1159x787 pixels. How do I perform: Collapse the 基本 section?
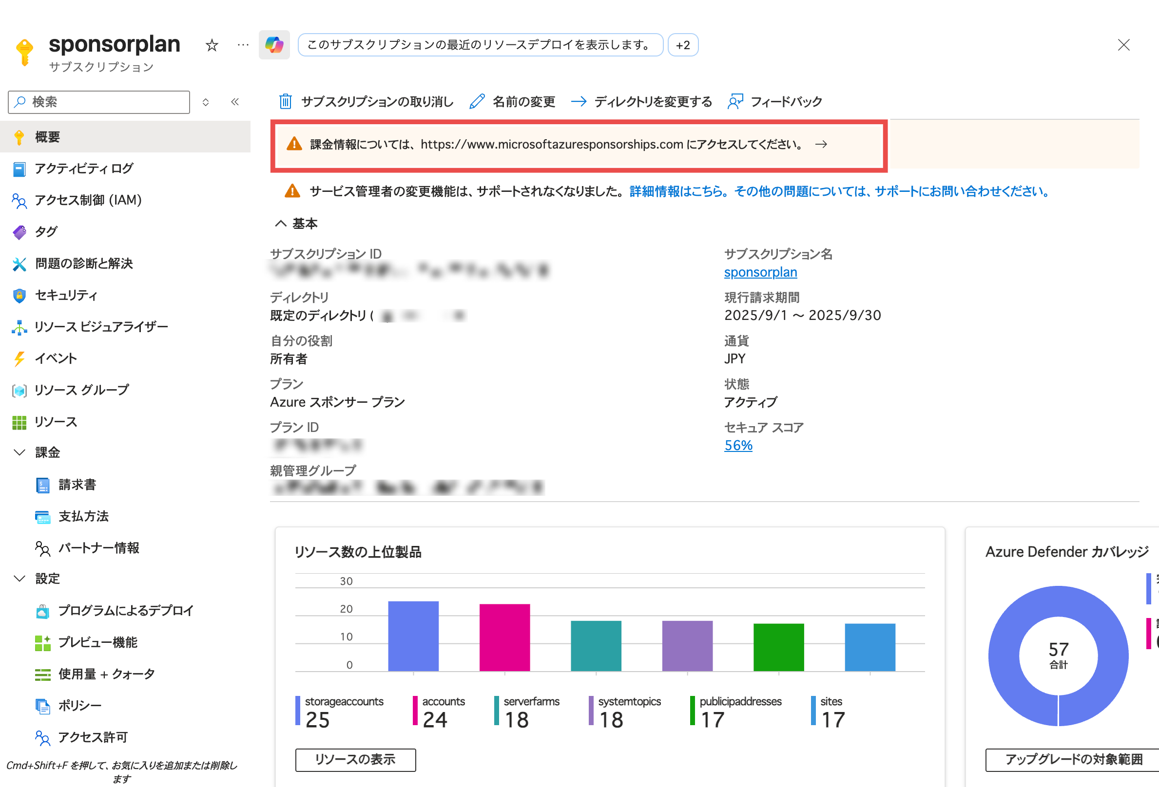pyautogui.click(x=281, y=223)
